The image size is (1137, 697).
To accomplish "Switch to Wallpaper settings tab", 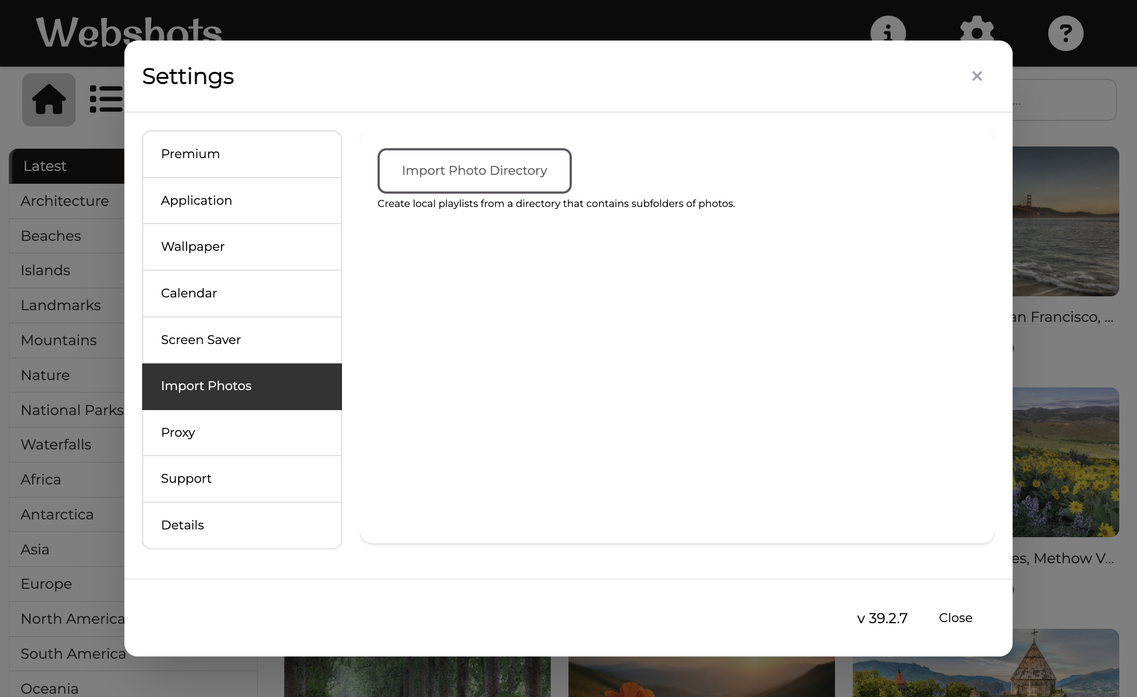I will [x=242, y=247].
